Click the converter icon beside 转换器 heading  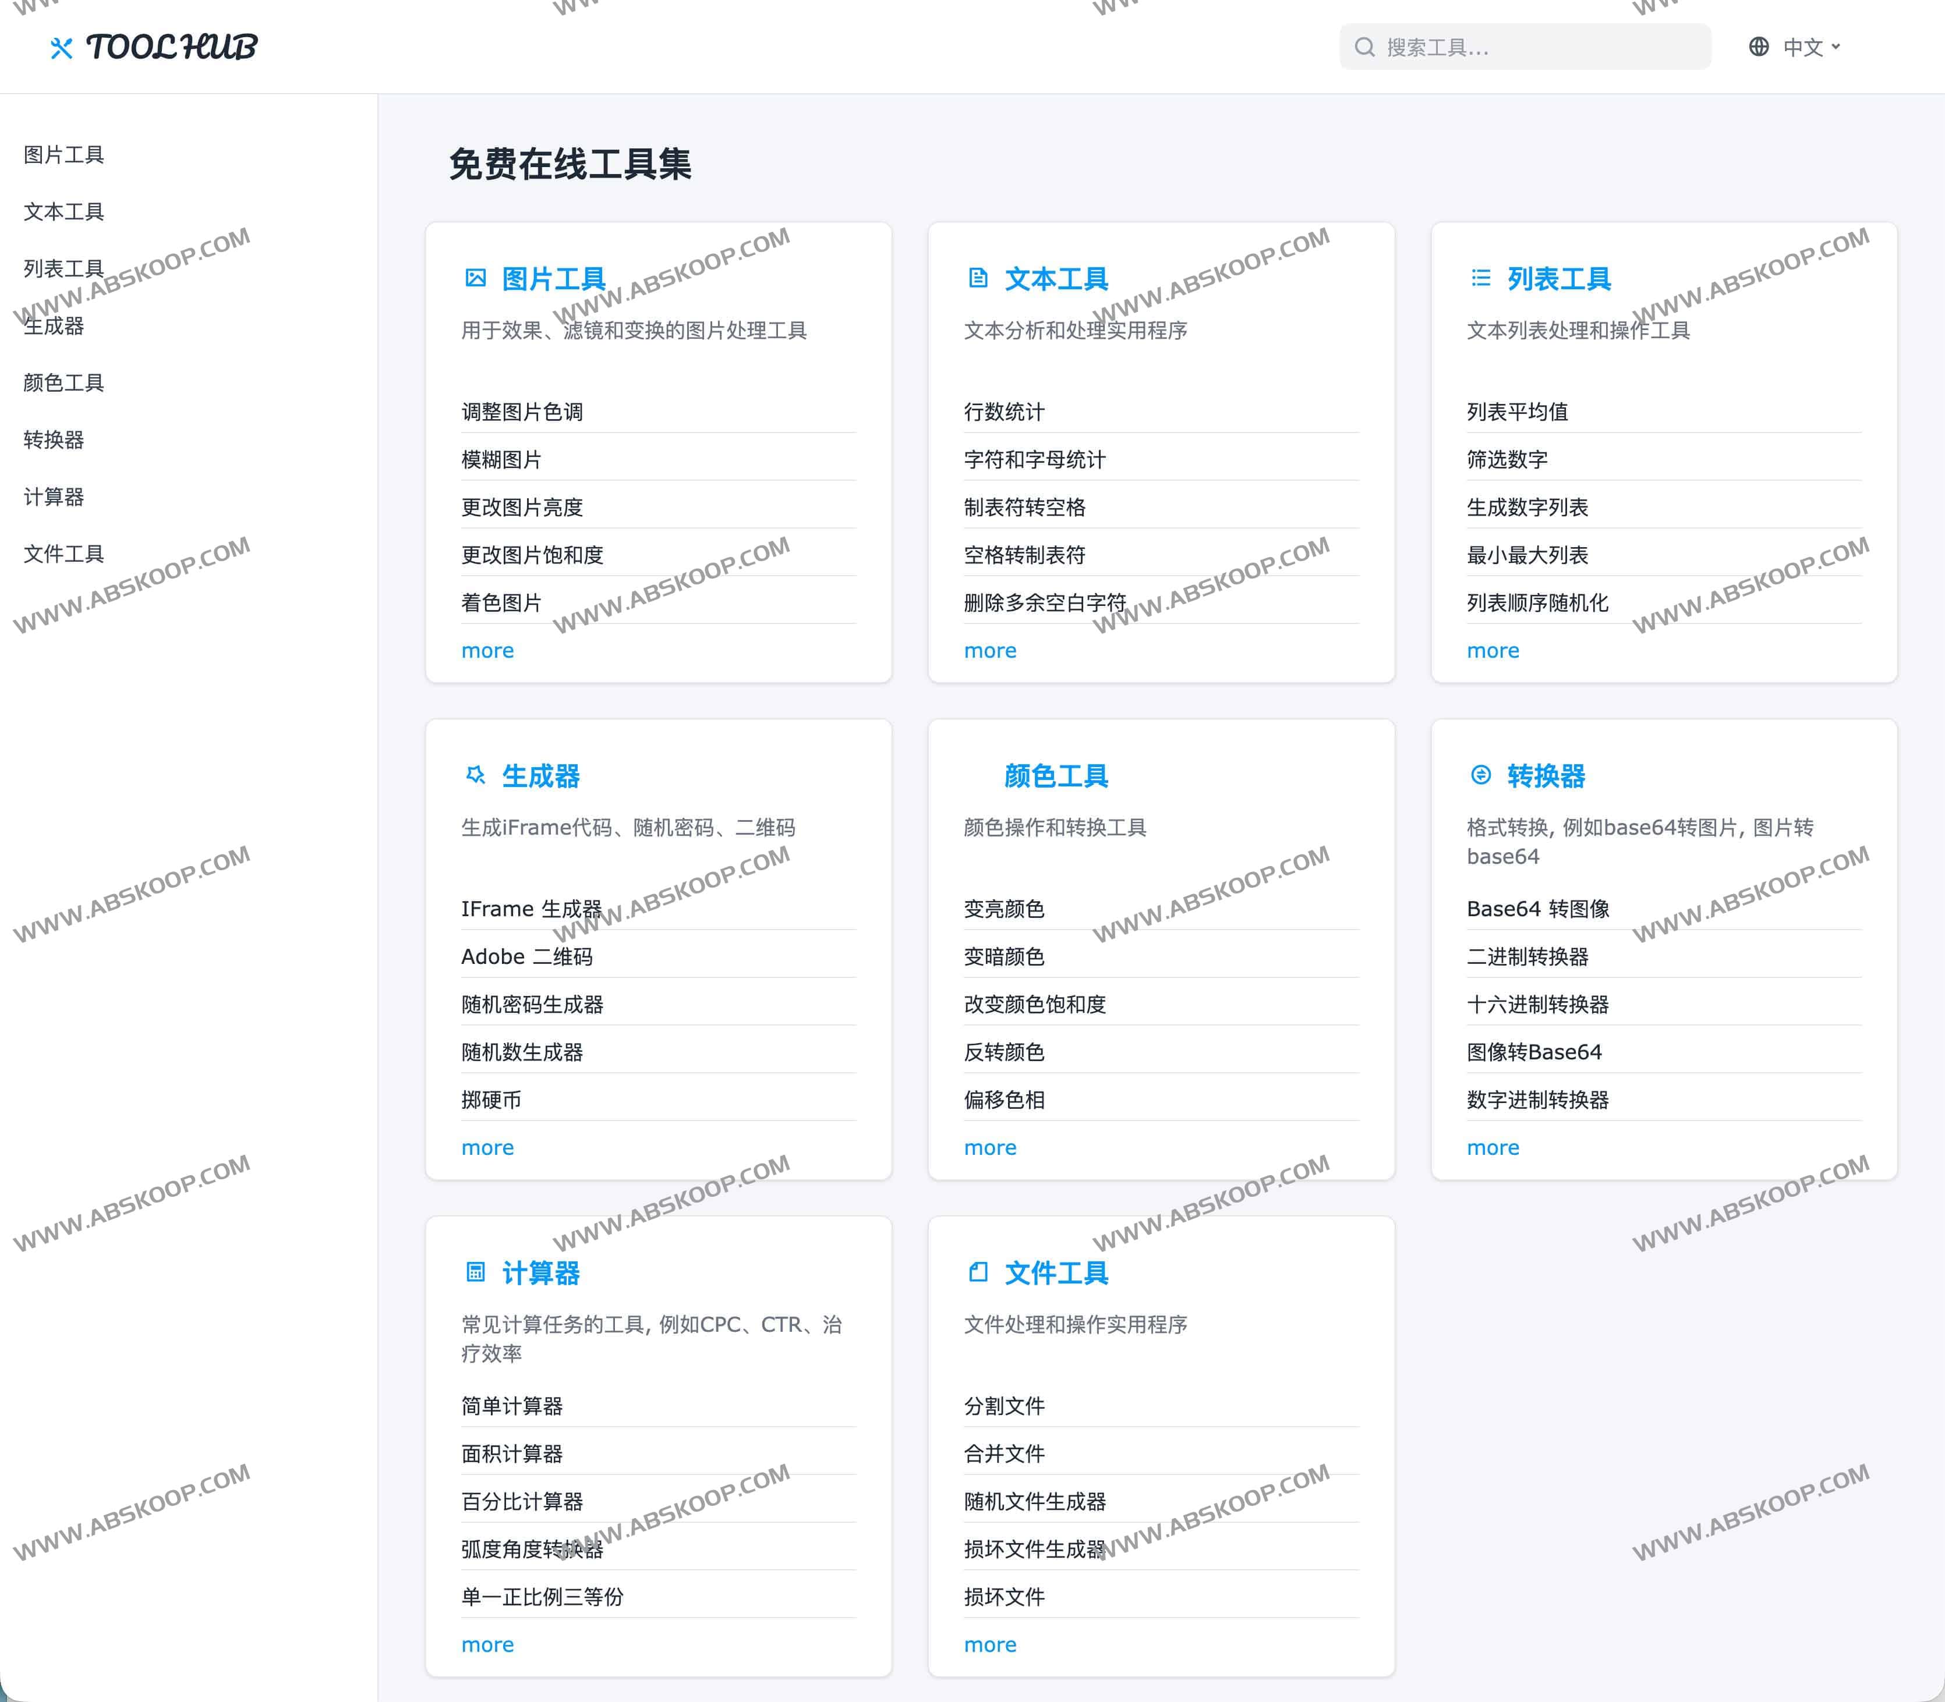(1480, 775)
